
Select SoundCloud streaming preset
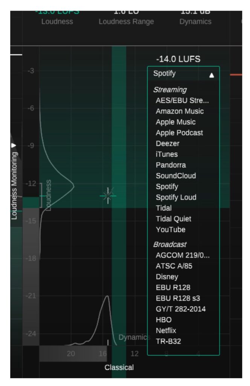pos(176,176)
